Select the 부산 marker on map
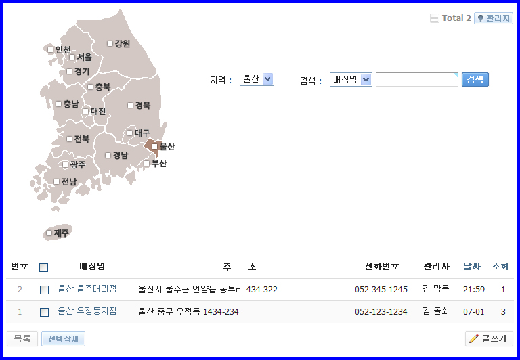 [146, 164]
